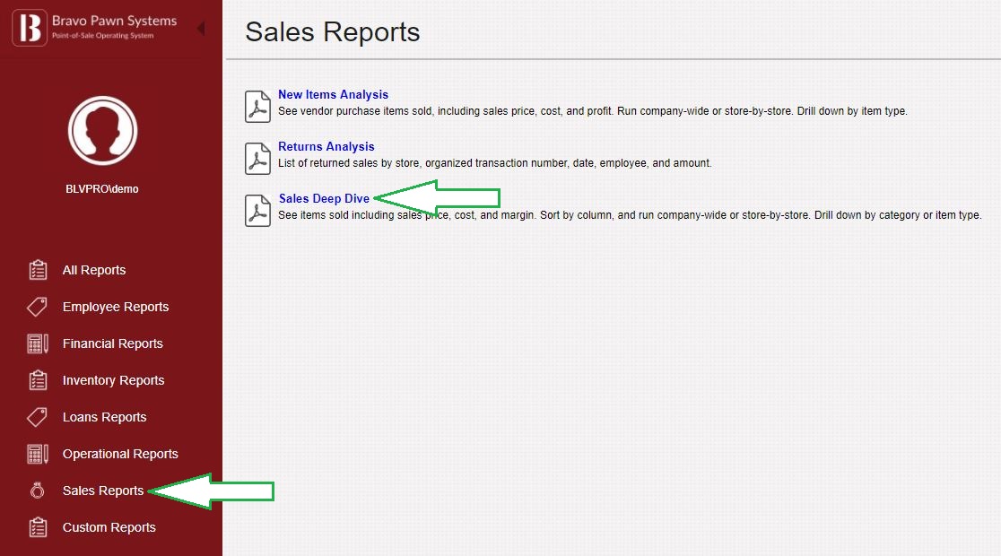Go to Financial Reports
Viewport: 1001px width, 556px height.
112,343
